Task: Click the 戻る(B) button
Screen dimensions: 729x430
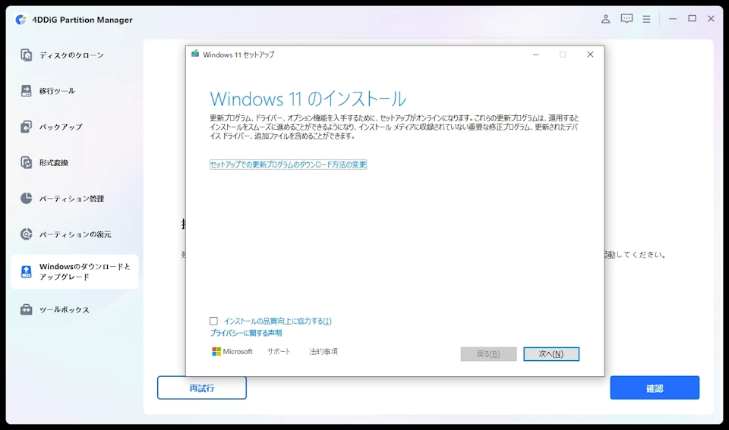Action: (x=488, y=354)
